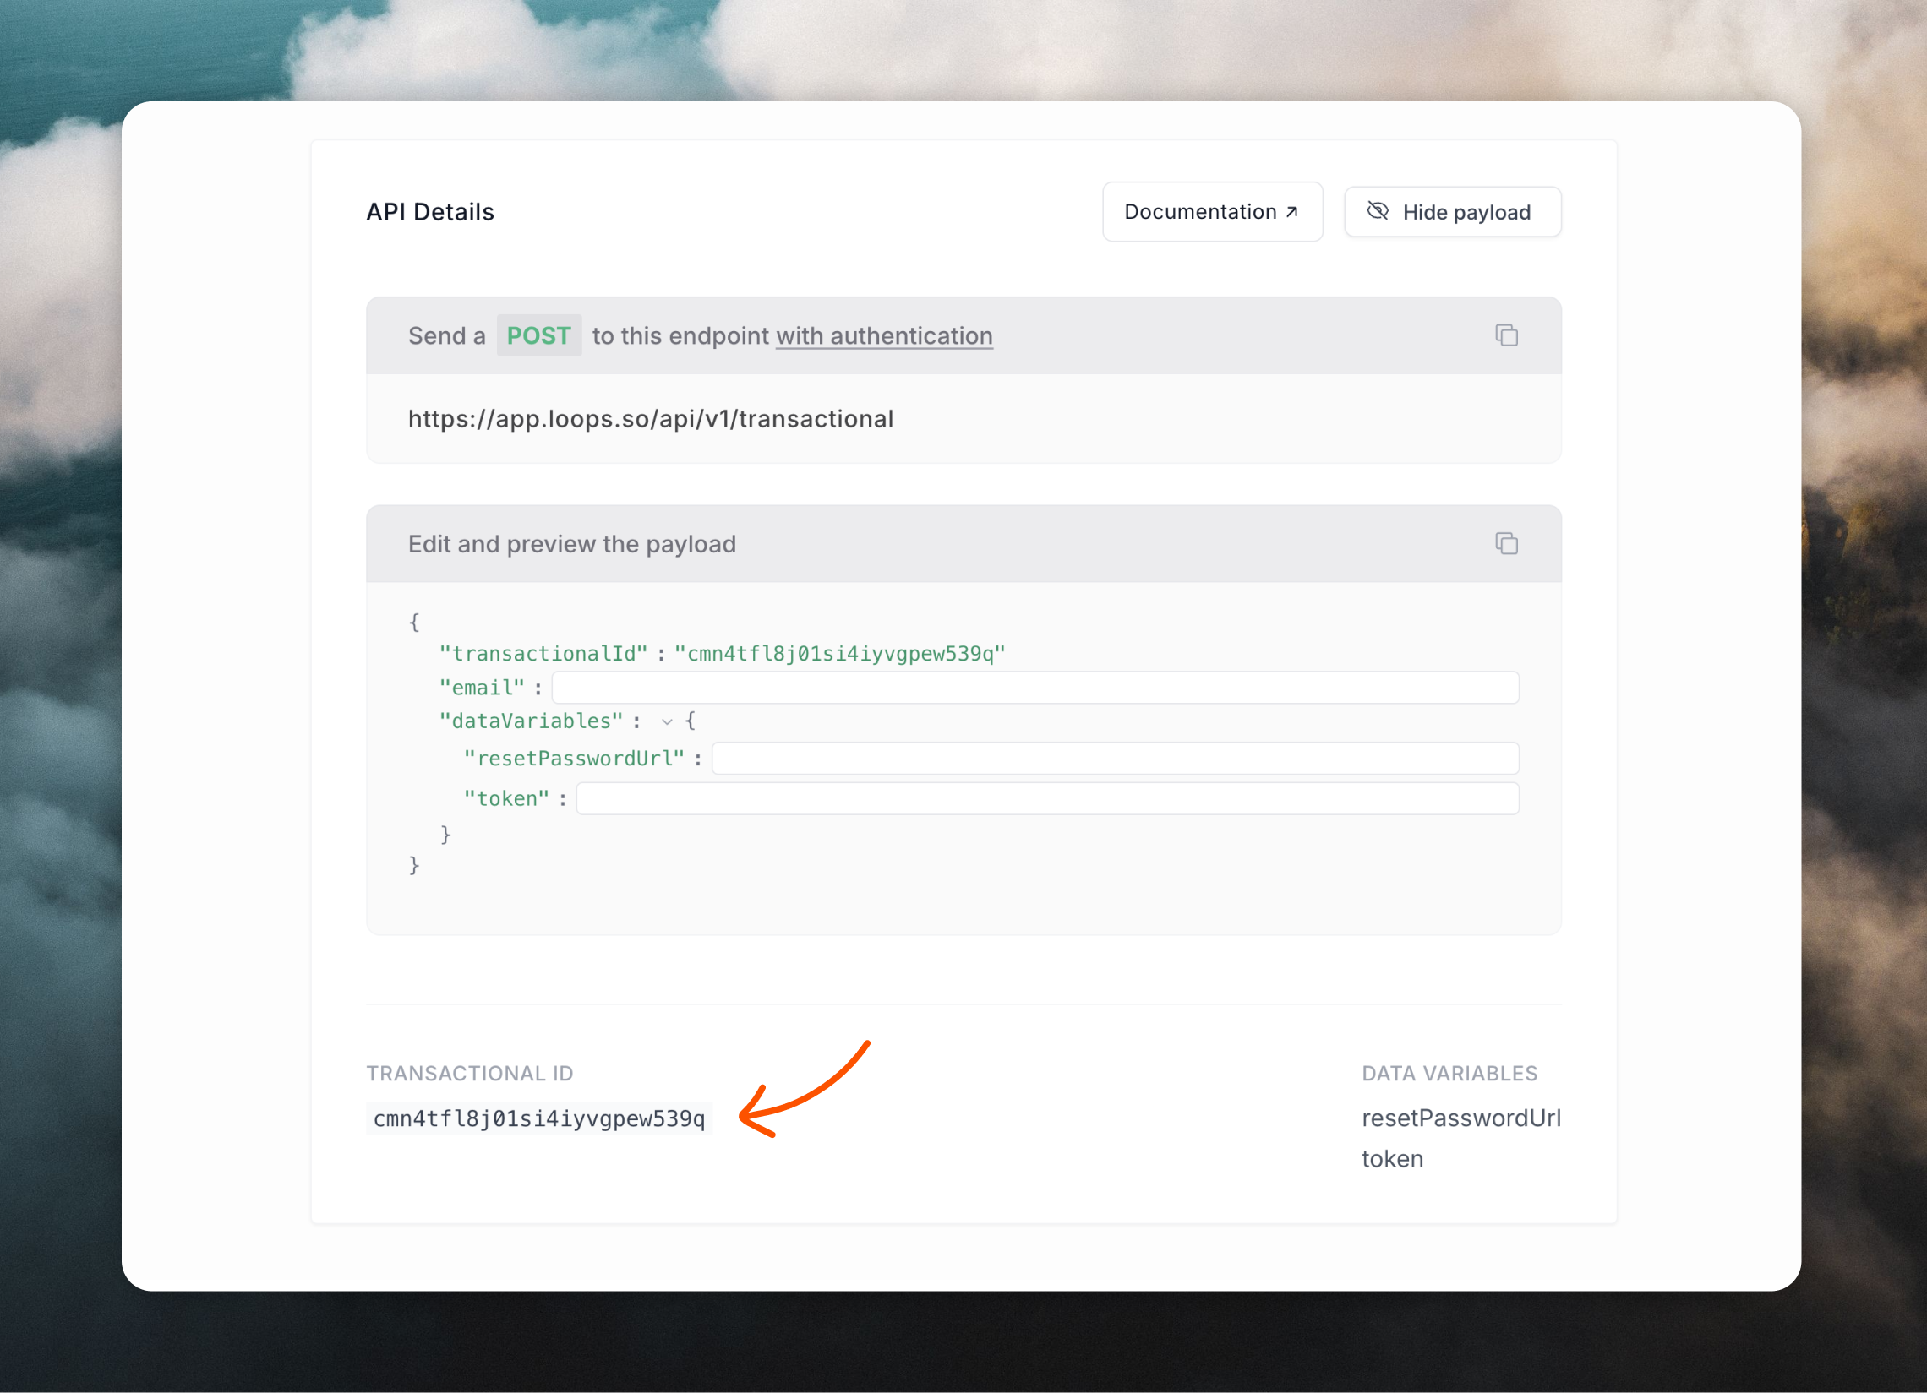Click the POST method badge

click(x=538, y=335)
